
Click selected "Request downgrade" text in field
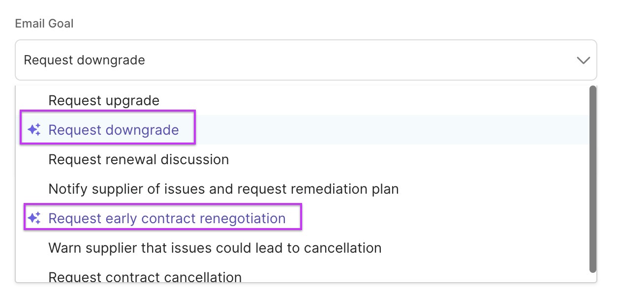(x=85, y=60)
